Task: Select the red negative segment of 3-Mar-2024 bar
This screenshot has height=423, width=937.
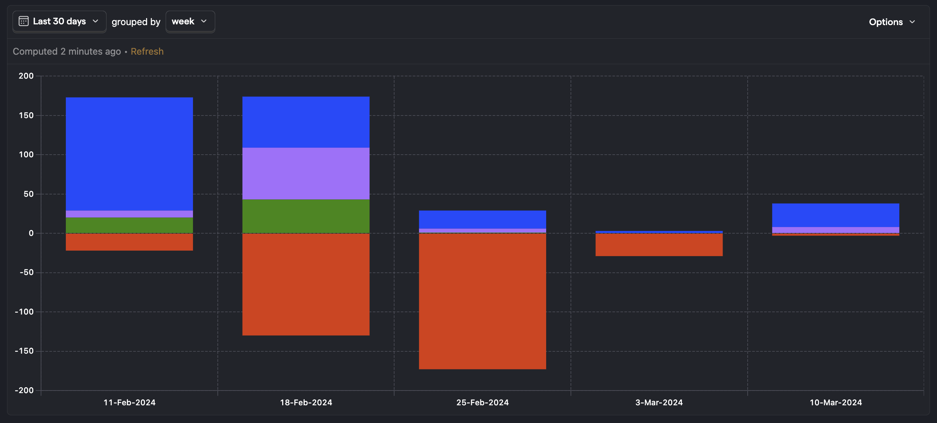Action: [x=659, y=245]
